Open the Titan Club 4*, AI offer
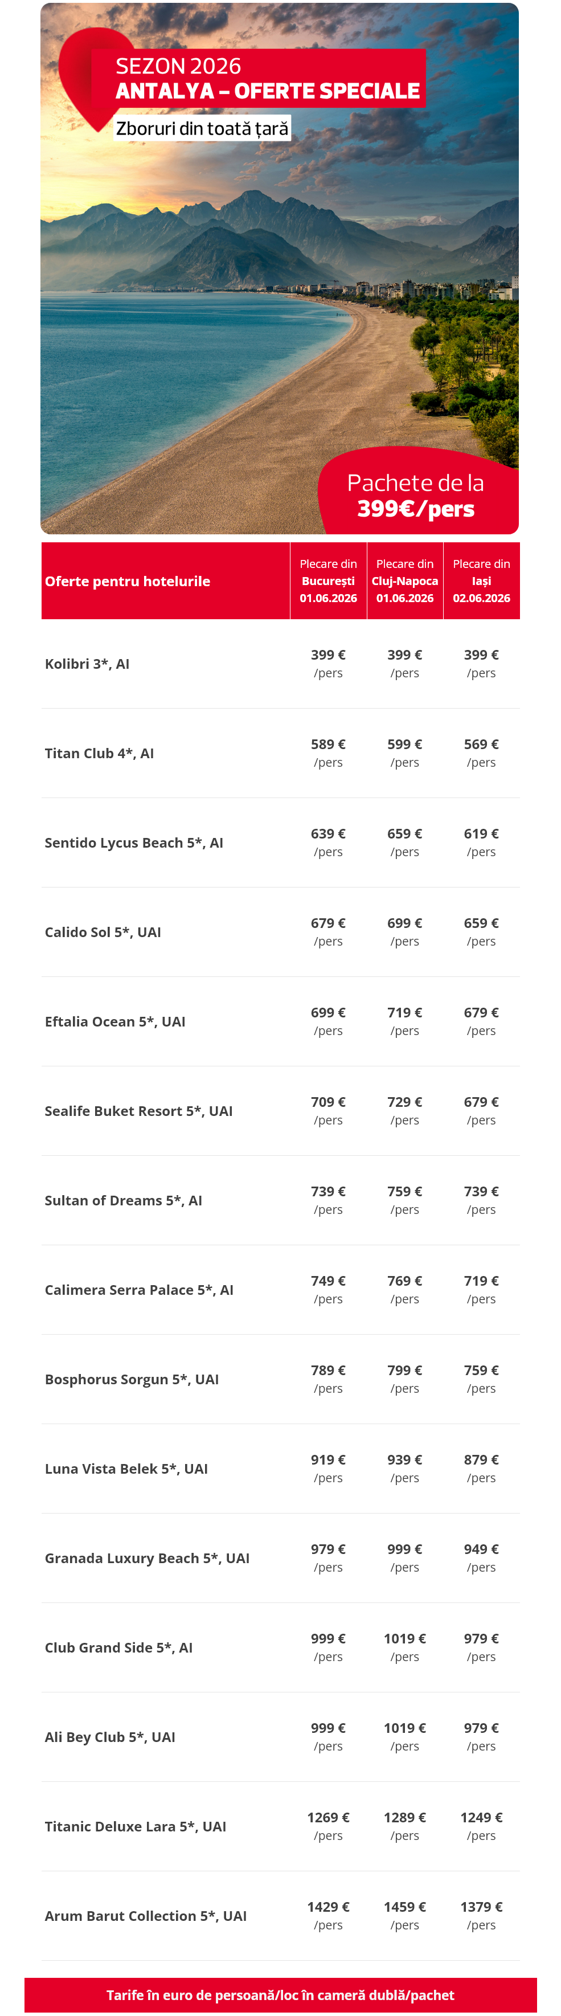The height and width of the screenshot is (2016, 561). point(99,753)
